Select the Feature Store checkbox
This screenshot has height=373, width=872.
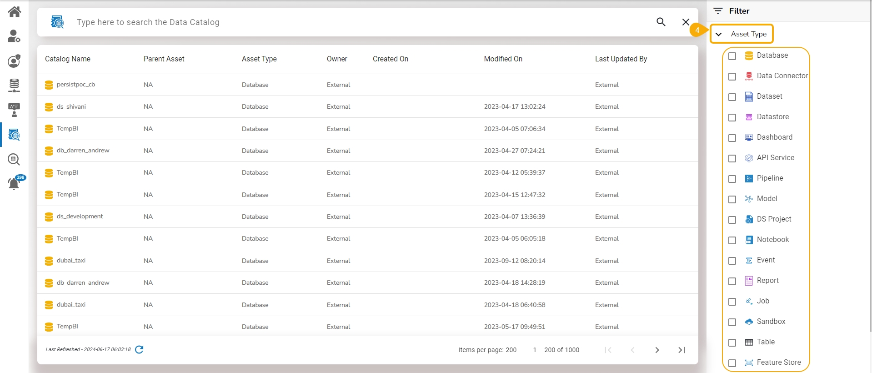pyautogui.click(x=732, y=363)
